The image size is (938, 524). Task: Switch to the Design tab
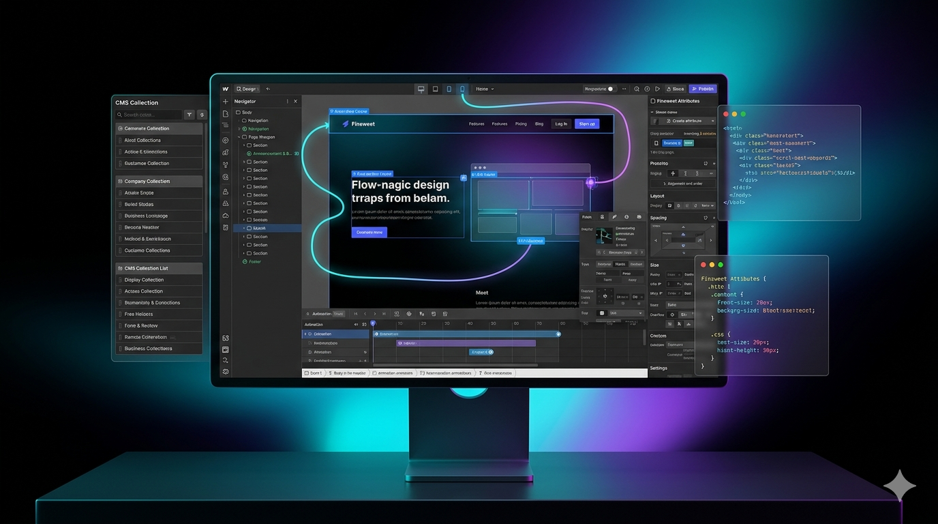pyautogui.click(x=246, y=89)
